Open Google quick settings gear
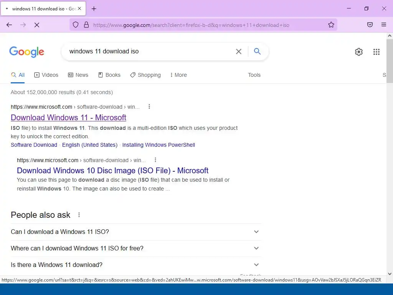 pos(359,52)
